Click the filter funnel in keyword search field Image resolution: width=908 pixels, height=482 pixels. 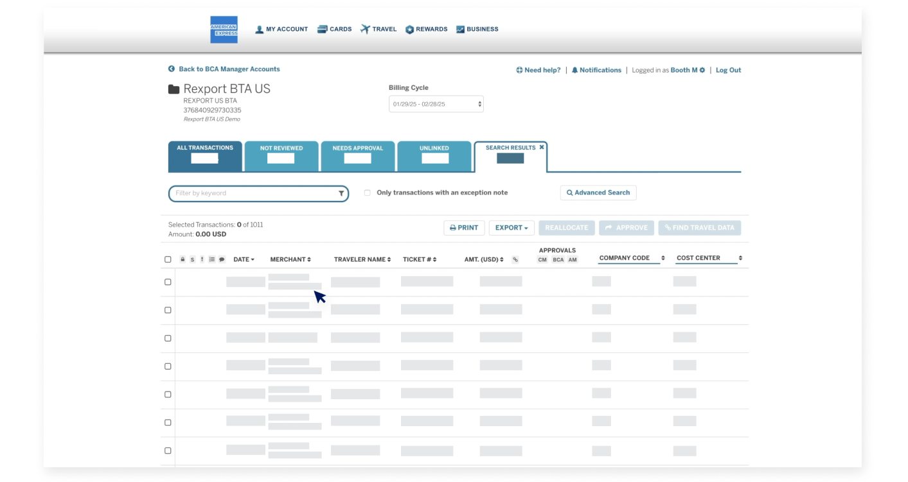point(340,193)
